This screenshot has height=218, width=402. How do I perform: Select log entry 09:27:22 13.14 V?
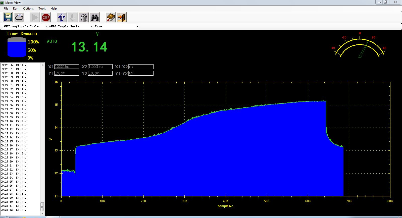pyautogui.click(x=14, y=170)
